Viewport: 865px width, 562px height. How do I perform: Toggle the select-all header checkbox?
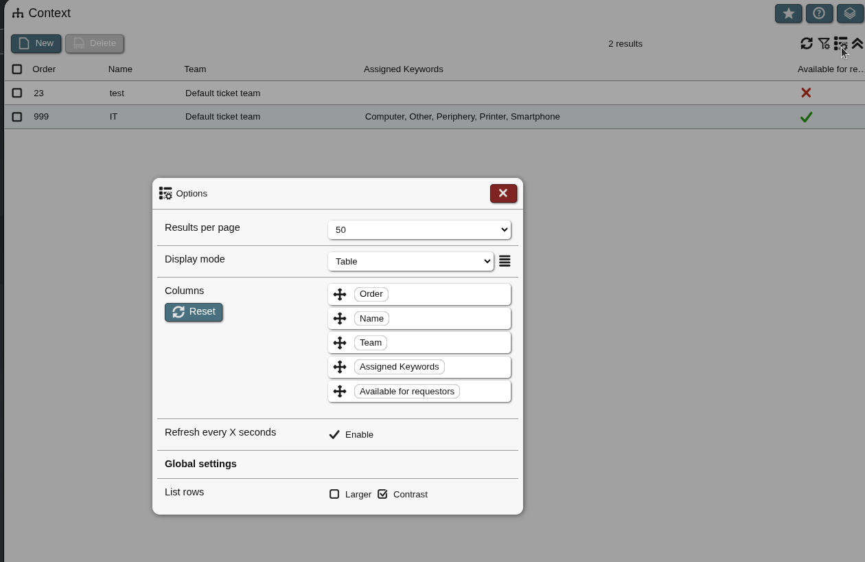point(17,69)
